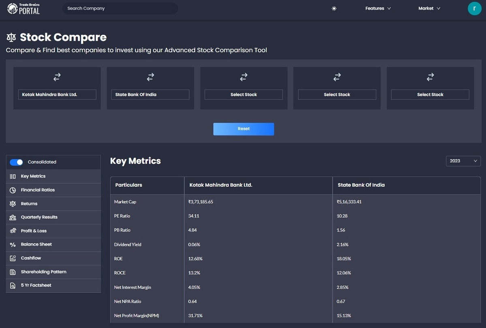Expand the Features menu

point(378,8)
